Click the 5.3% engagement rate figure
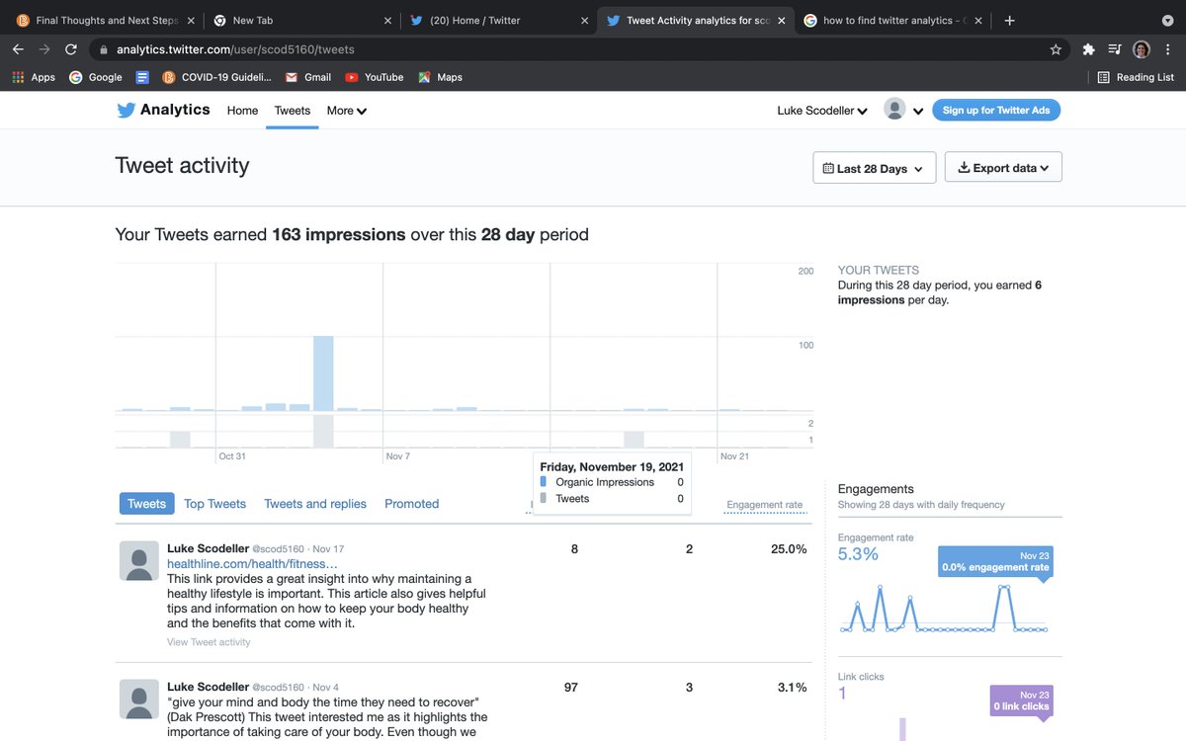The image size is (1186, 741). click(858, 554)
